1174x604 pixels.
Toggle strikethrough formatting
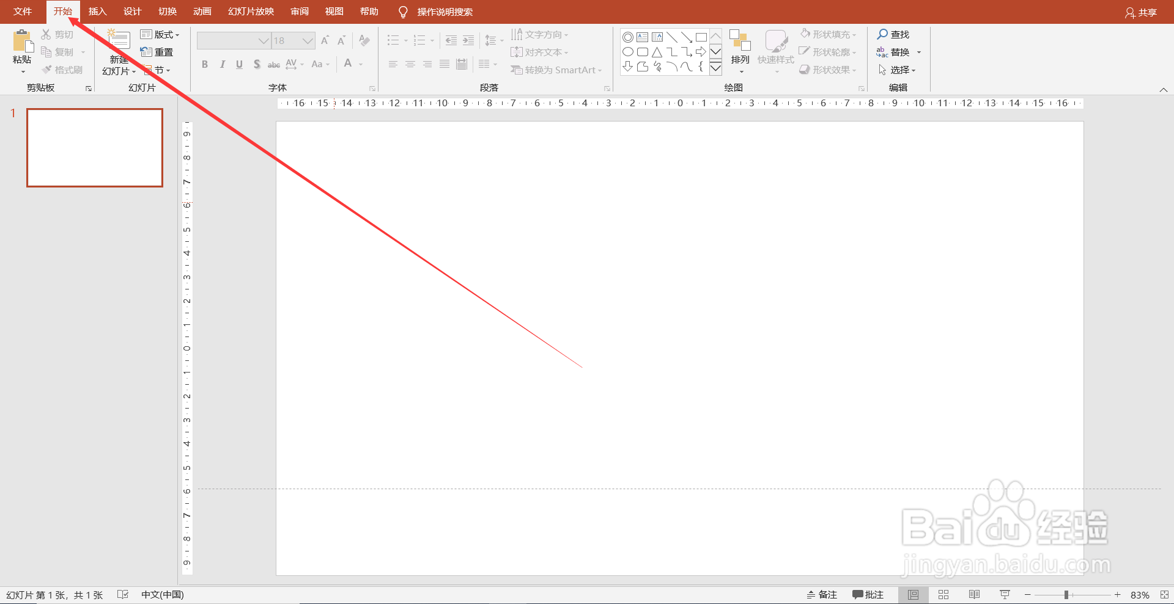(x=274, y=64)
